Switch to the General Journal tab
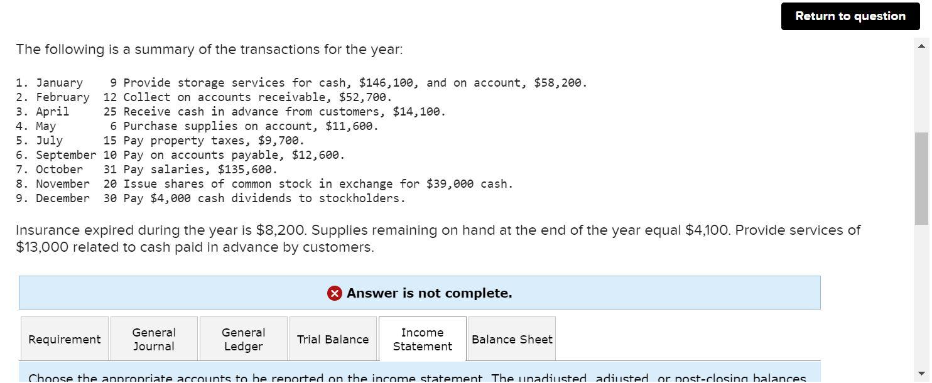This screenshot has width=932, height=383. coord(153,339)
